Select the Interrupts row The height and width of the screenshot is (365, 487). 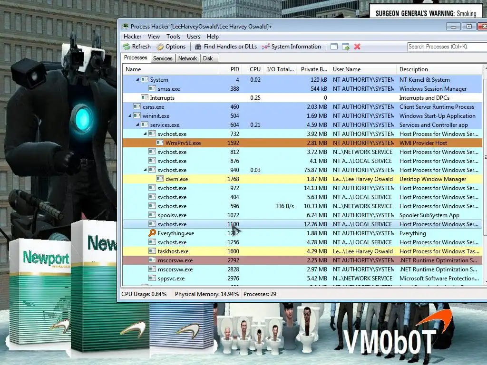pyautogui.click(x=302, y=98)
